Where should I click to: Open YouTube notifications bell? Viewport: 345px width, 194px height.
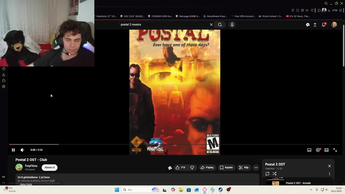324,25
